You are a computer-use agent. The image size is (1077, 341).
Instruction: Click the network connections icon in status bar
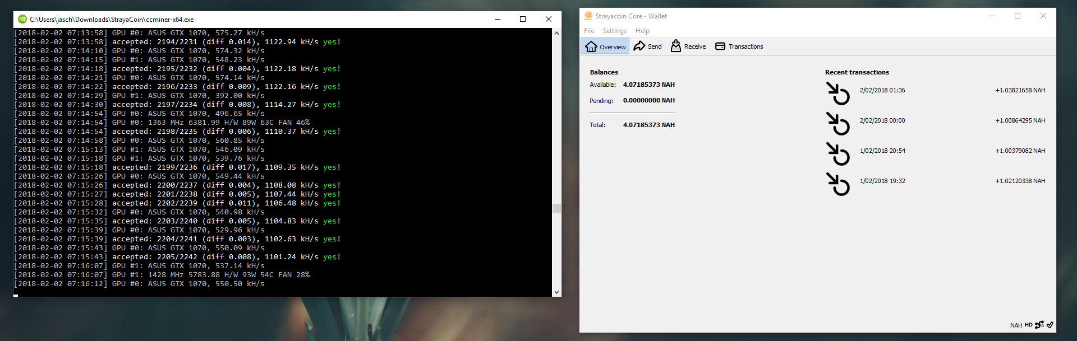click(1039, 325)
